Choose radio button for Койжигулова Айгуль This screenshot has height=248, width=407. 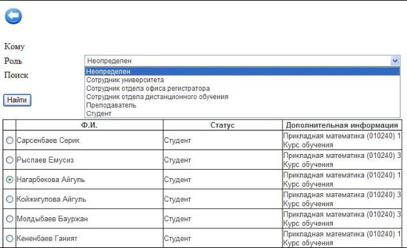10,199
